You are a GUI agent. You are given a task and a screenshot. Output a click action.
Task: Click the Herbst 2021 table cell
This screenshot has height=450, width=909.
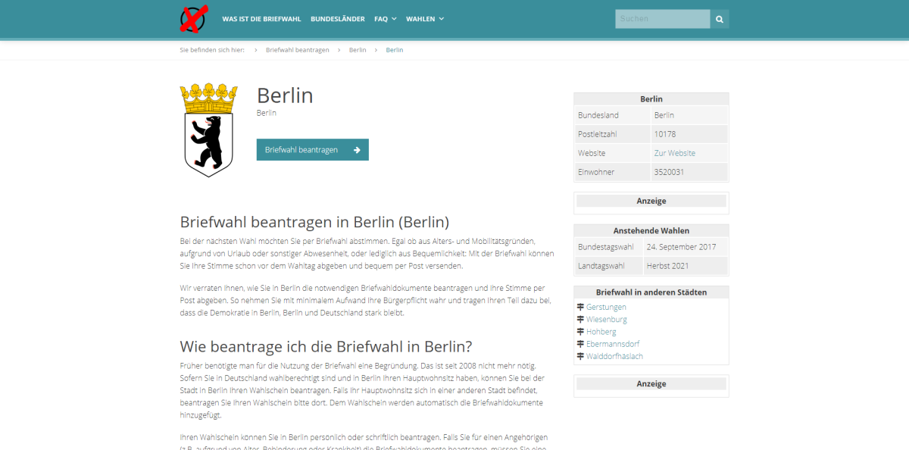pos(686,266)
